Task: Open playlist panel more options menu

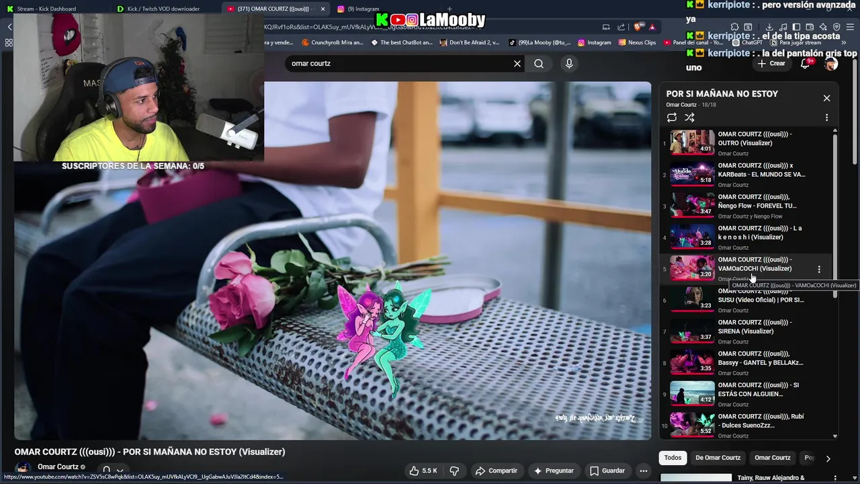Action: click(826, 117)
